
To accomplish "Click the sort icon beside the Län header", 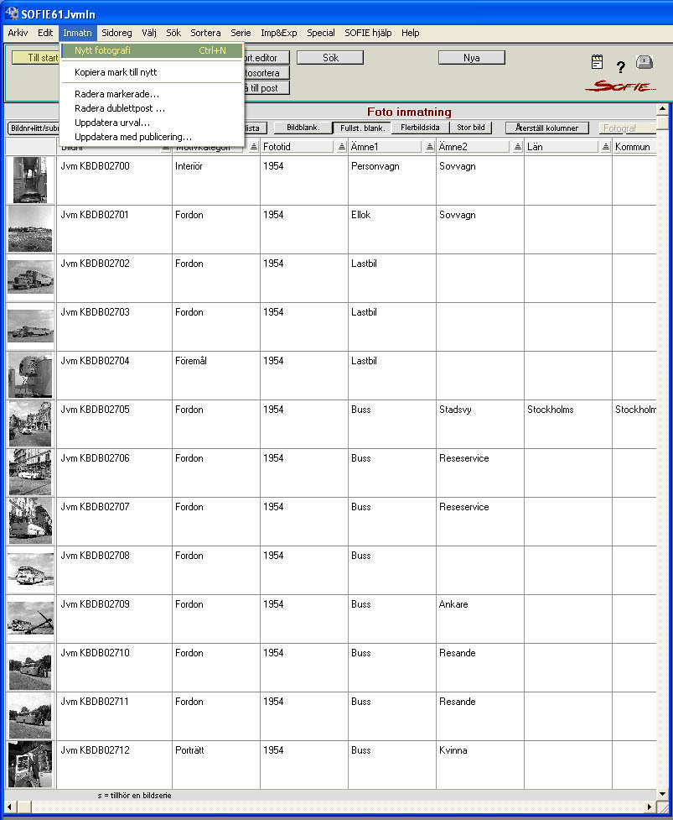I will [x=606, y=147].
